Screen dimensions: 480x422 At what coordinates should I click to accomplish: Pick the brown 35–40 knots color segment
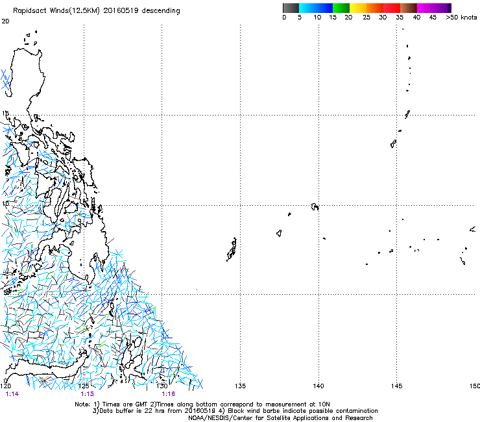click(409, 8)
